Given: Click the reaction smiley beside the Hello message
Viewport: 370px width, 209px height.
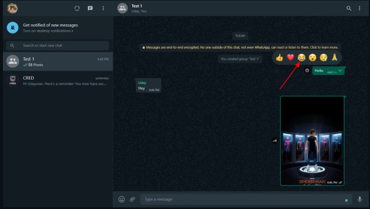Looking at the screenshot, I should coord(307,71).
